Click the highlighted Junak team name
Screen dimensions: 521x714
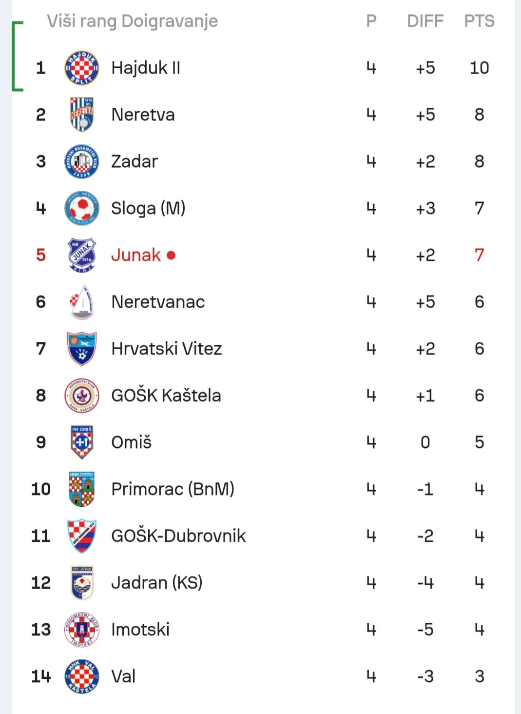point(136,255)
